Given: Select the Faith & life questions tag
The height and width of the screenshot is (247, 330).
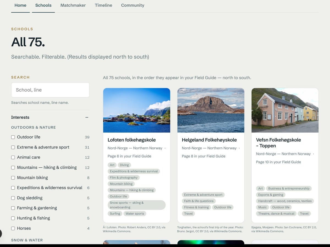Looking at the screenshot, I should click(x=199, y=201).
